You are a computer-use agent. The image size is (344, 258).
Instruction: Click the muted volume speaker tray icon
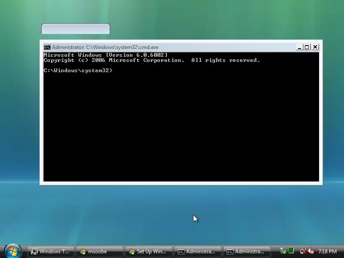(x=310, y=251)
